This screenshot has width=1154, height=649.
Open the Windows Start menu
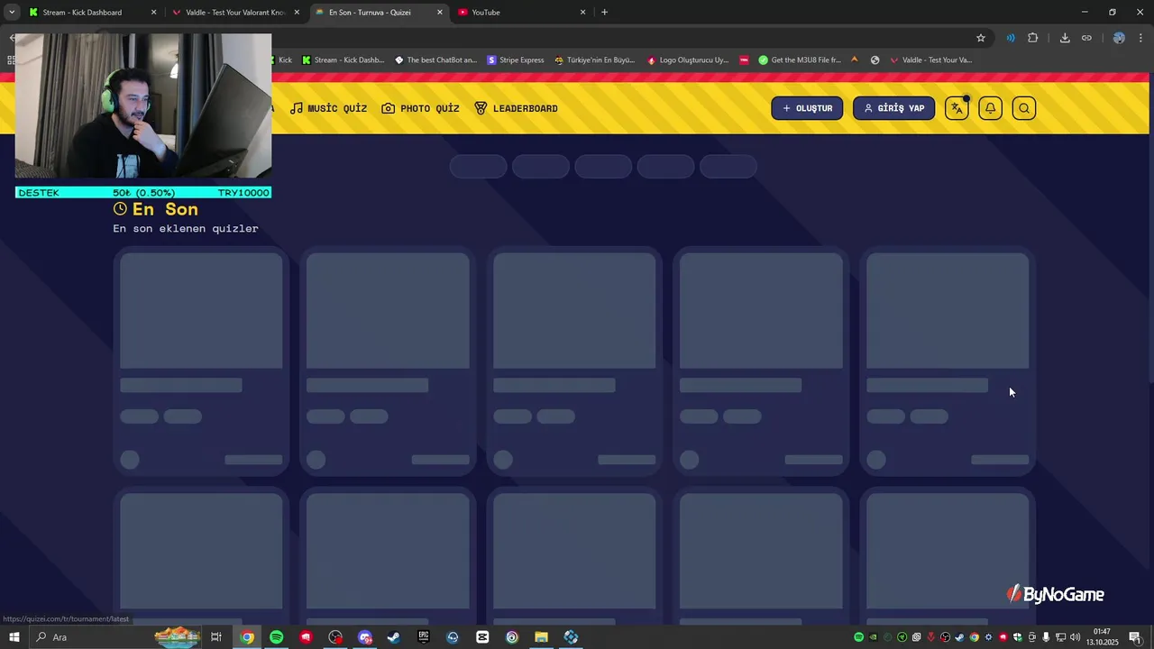14,637
